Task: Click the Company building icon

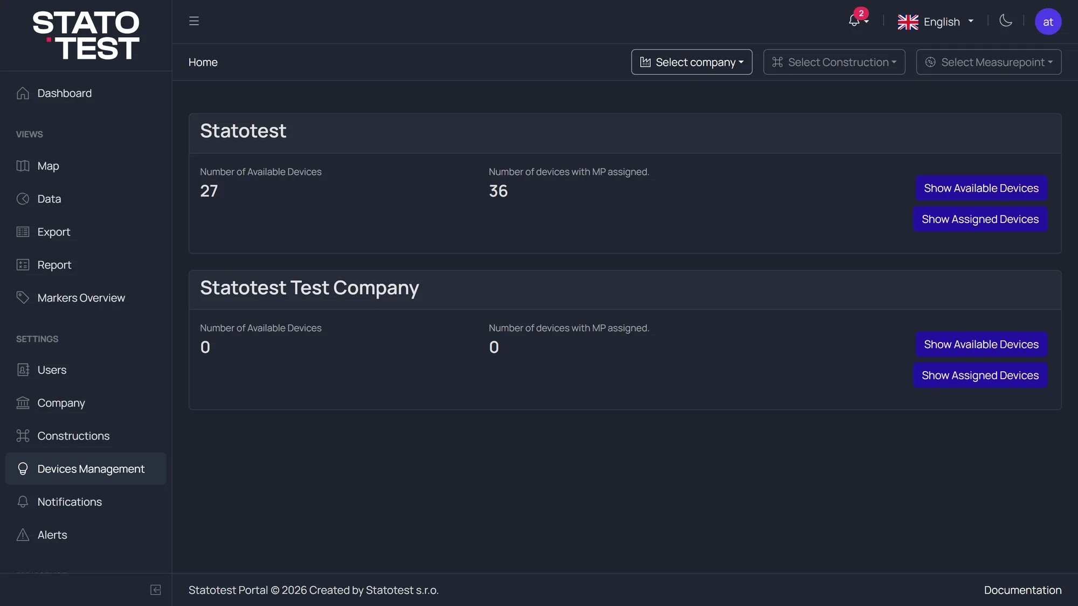Action: click(23, 402)
